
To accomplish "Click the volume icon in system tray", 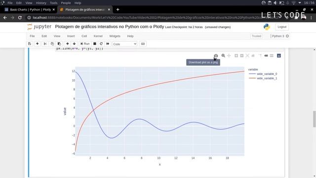I will (276, 3).
